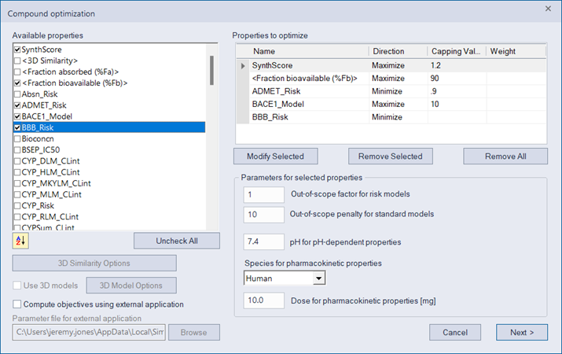
Task: Click the Next > button
Action: (x=522, y=333)
